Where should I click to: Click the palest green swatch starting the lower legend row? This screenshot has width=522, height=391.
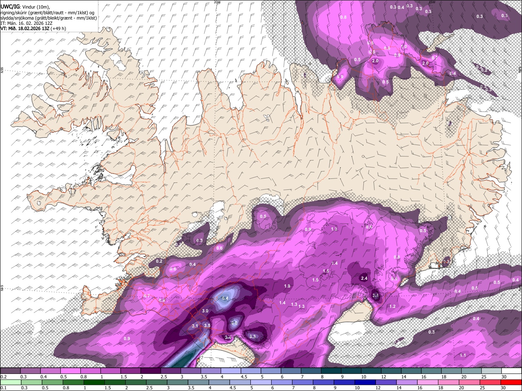(x=11, y=382)
